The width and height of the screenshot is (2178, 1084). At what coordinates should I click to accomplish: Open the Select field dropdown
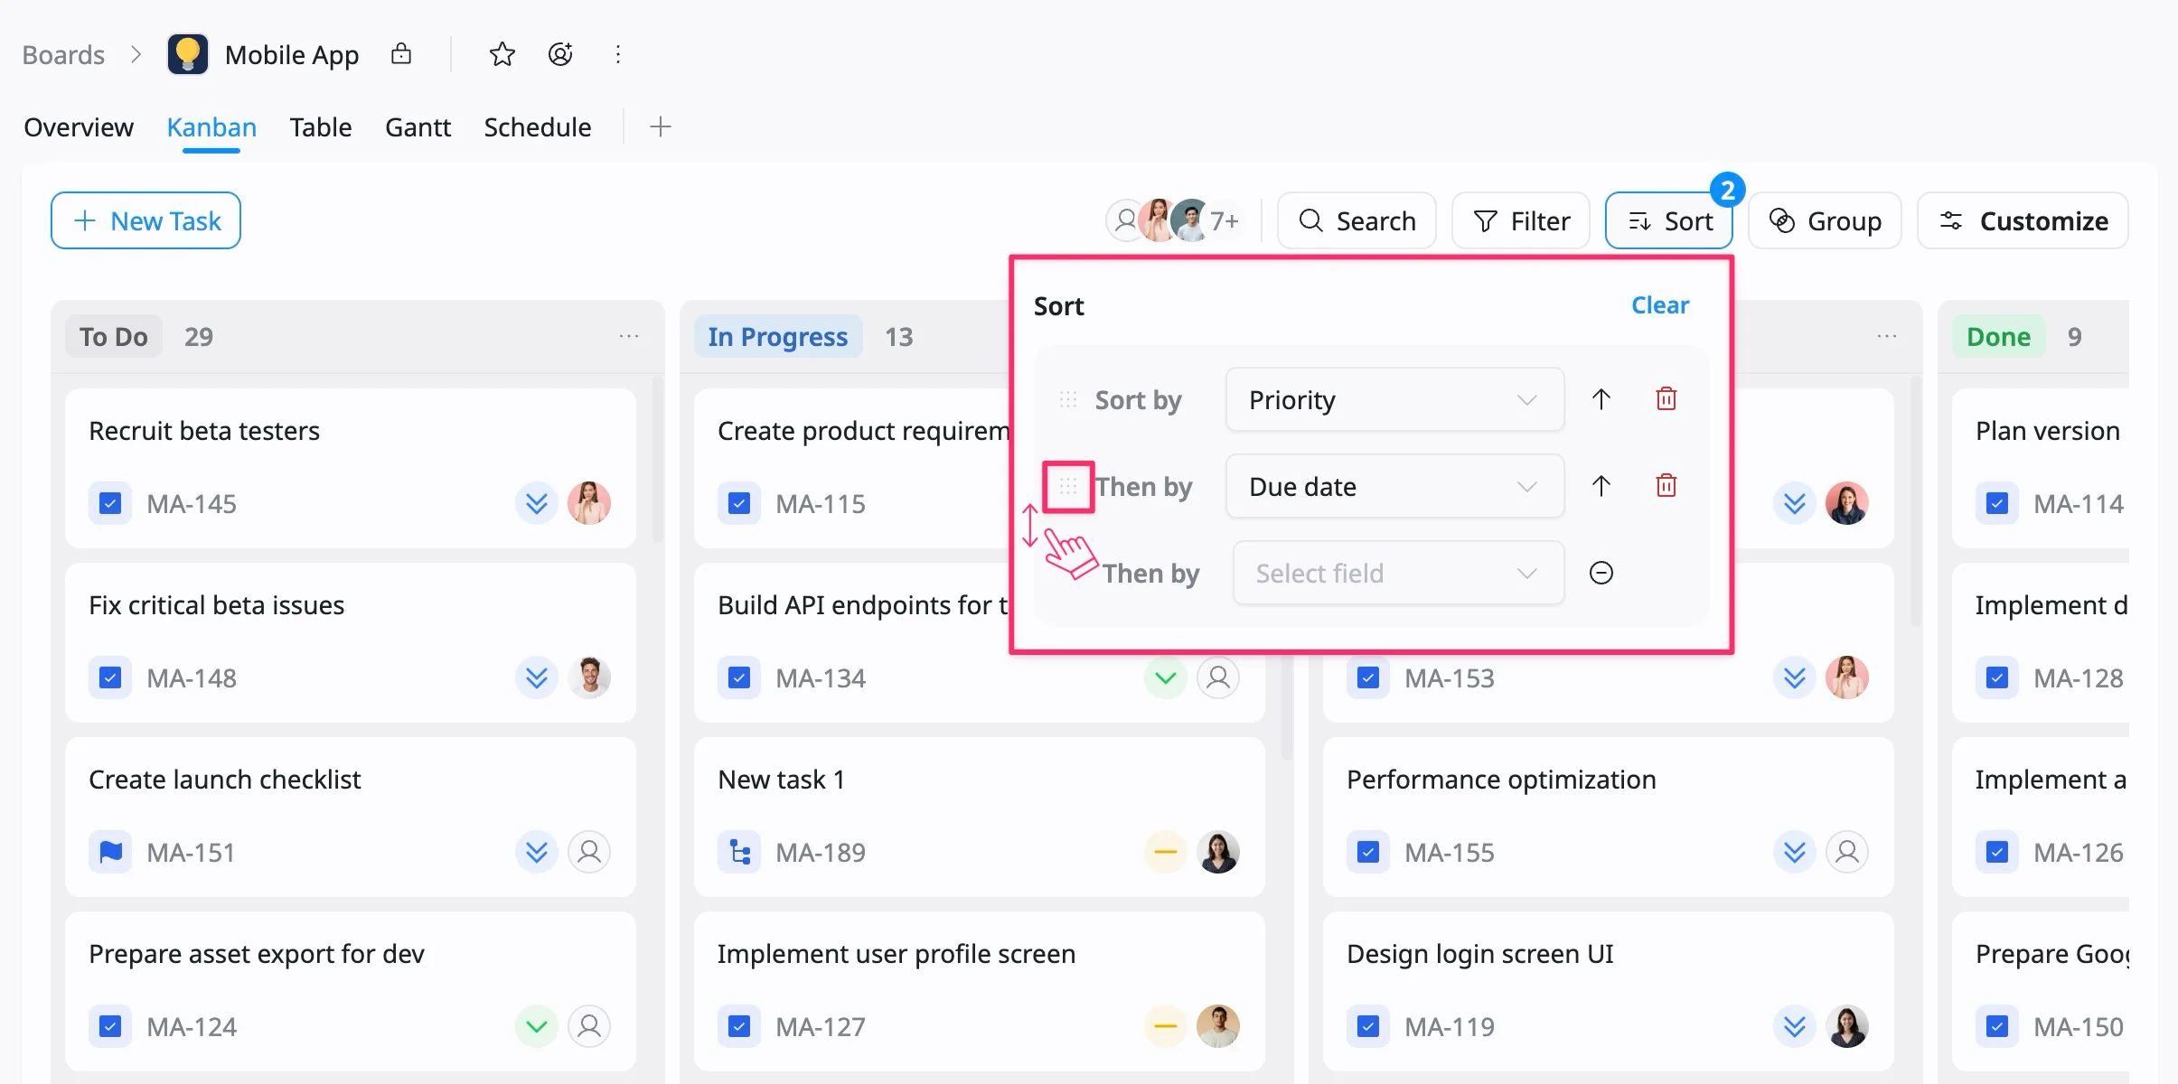[1398, 573]
